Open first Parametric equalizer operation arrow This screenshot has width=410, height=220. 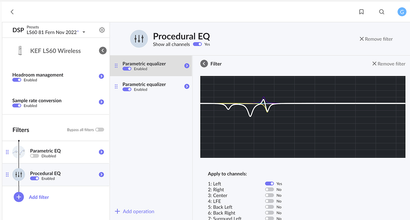187,66
